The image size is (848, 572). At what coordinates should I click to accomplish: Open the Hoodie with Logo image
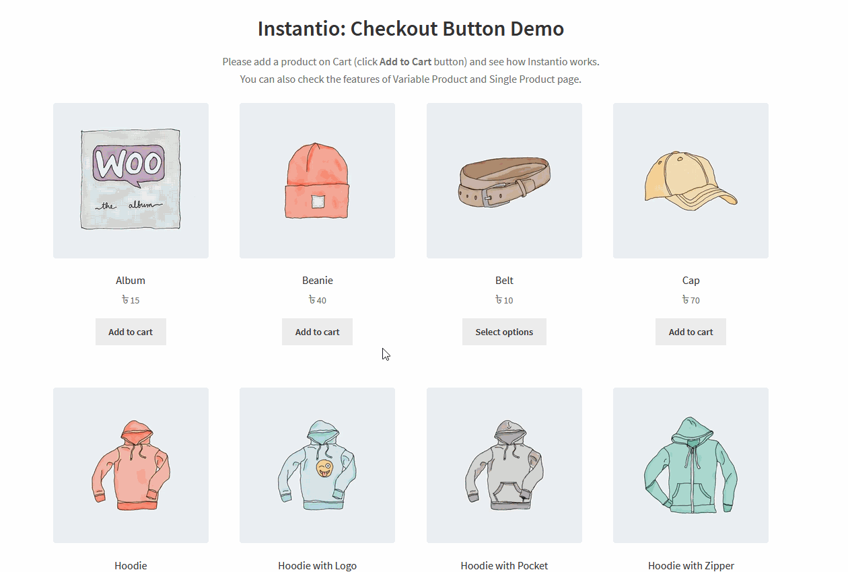(x=317, y=465)
